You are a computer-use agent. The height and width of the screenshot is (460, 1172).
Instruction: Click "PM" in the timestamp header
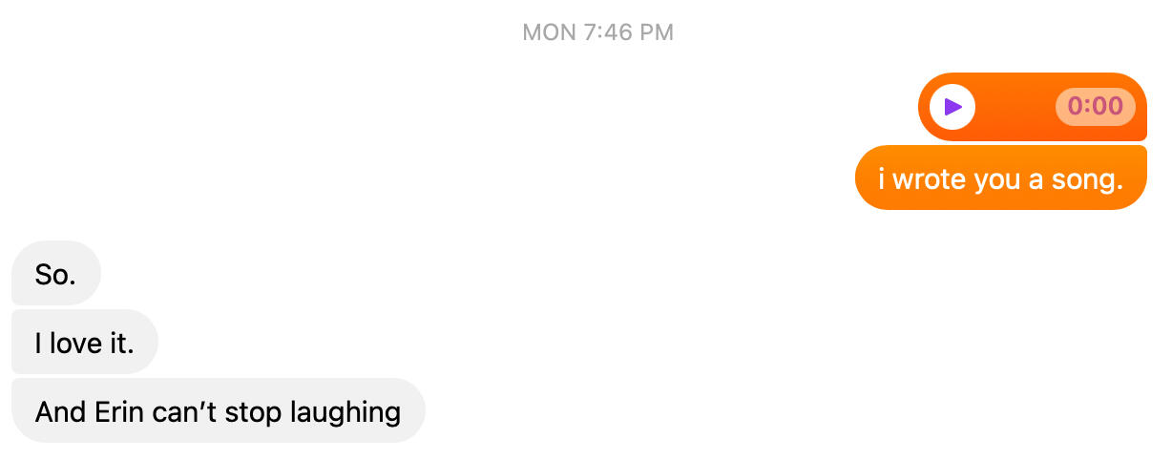(x=657, y=32)
